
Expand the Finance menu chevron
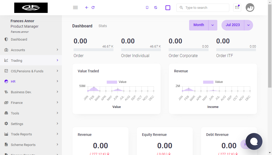click(x=58, y=102)
